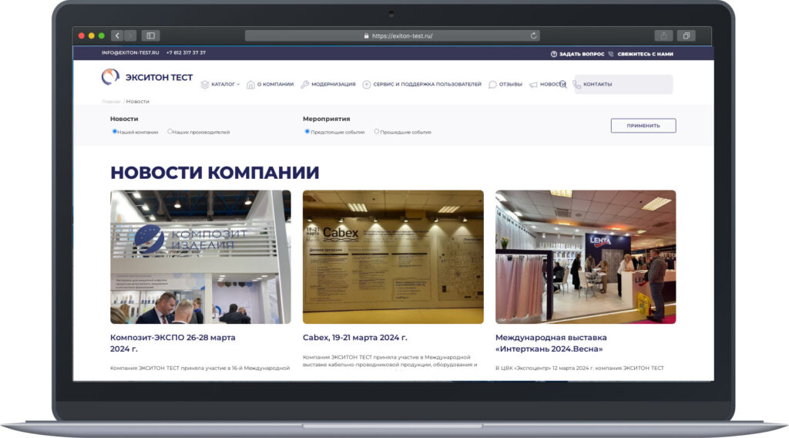Viewport: 789px width, 438px height.
Task: Open the О компании menu item
Action: tap(275, 84)
